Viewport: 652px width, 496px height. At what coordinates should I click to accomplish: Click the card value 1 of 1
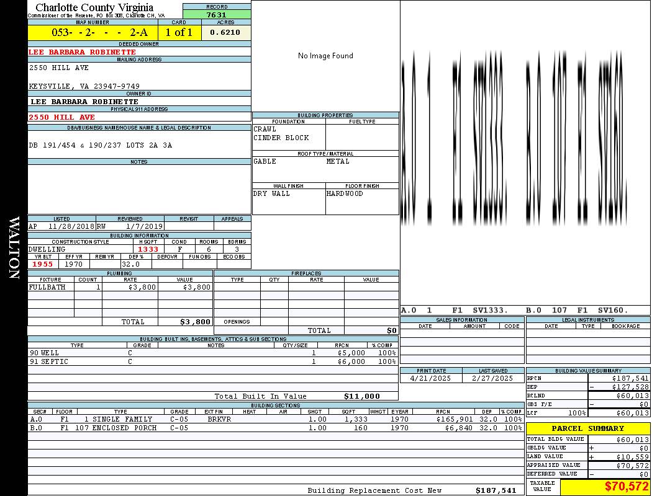point(179,32)
